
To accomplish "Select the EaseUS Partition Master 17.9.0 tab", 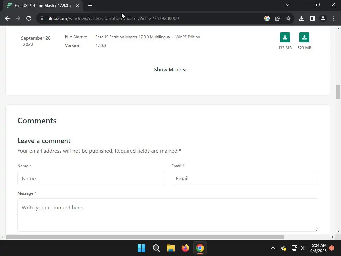I will pos(42,6).
